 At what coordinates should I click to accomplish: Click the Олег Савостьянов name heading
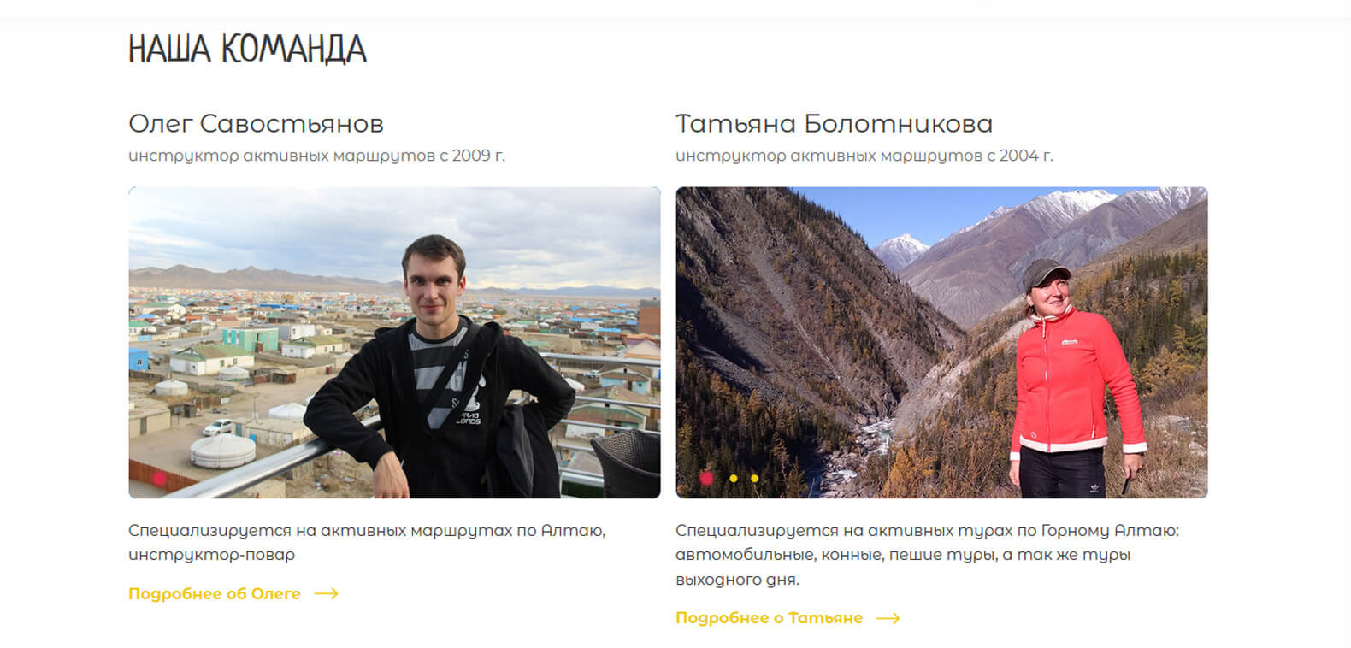(x=256, y=124)
